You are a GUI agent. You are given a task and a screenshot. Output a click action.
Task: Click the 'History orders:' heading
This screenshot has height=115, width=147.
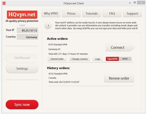point(58,68)
